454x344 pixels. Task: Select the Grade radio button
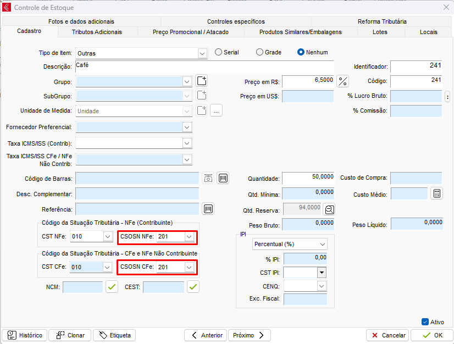[260, 52]
